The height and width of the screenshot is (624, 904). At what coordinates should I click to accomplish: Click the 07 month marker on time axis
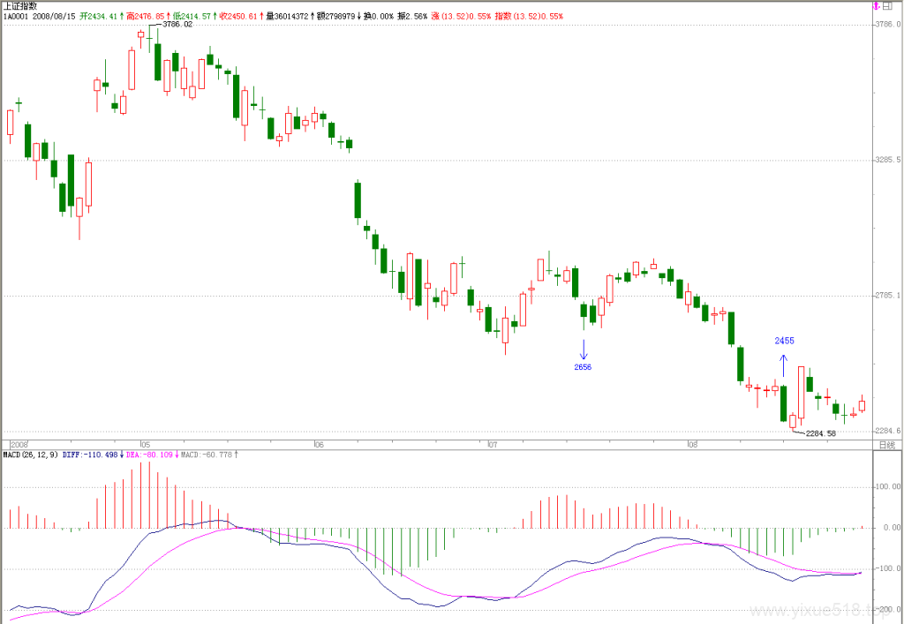(x=493, y=445)
